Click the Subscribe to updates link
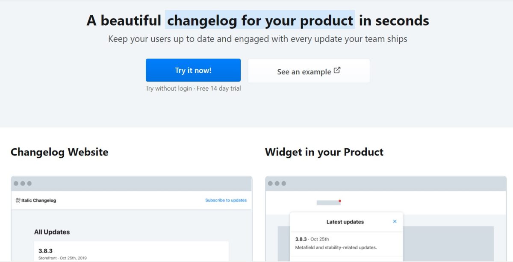 [x=226, y=200]
